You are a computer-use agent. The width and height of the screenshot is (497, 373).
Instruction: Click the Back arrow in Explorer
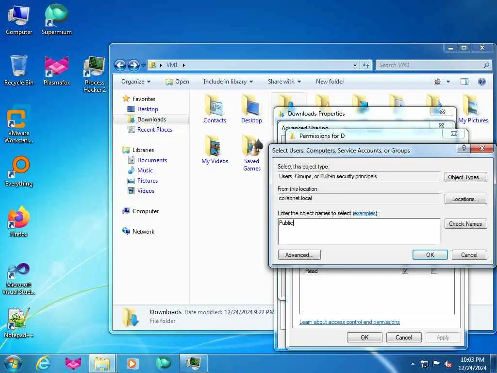(120, 66)
